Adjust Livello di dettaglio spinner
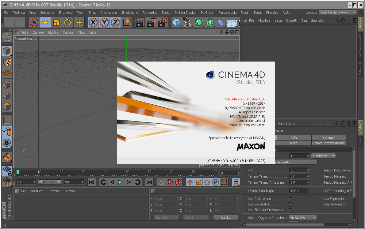The image size is (365, 229). [x=308, y=191]
